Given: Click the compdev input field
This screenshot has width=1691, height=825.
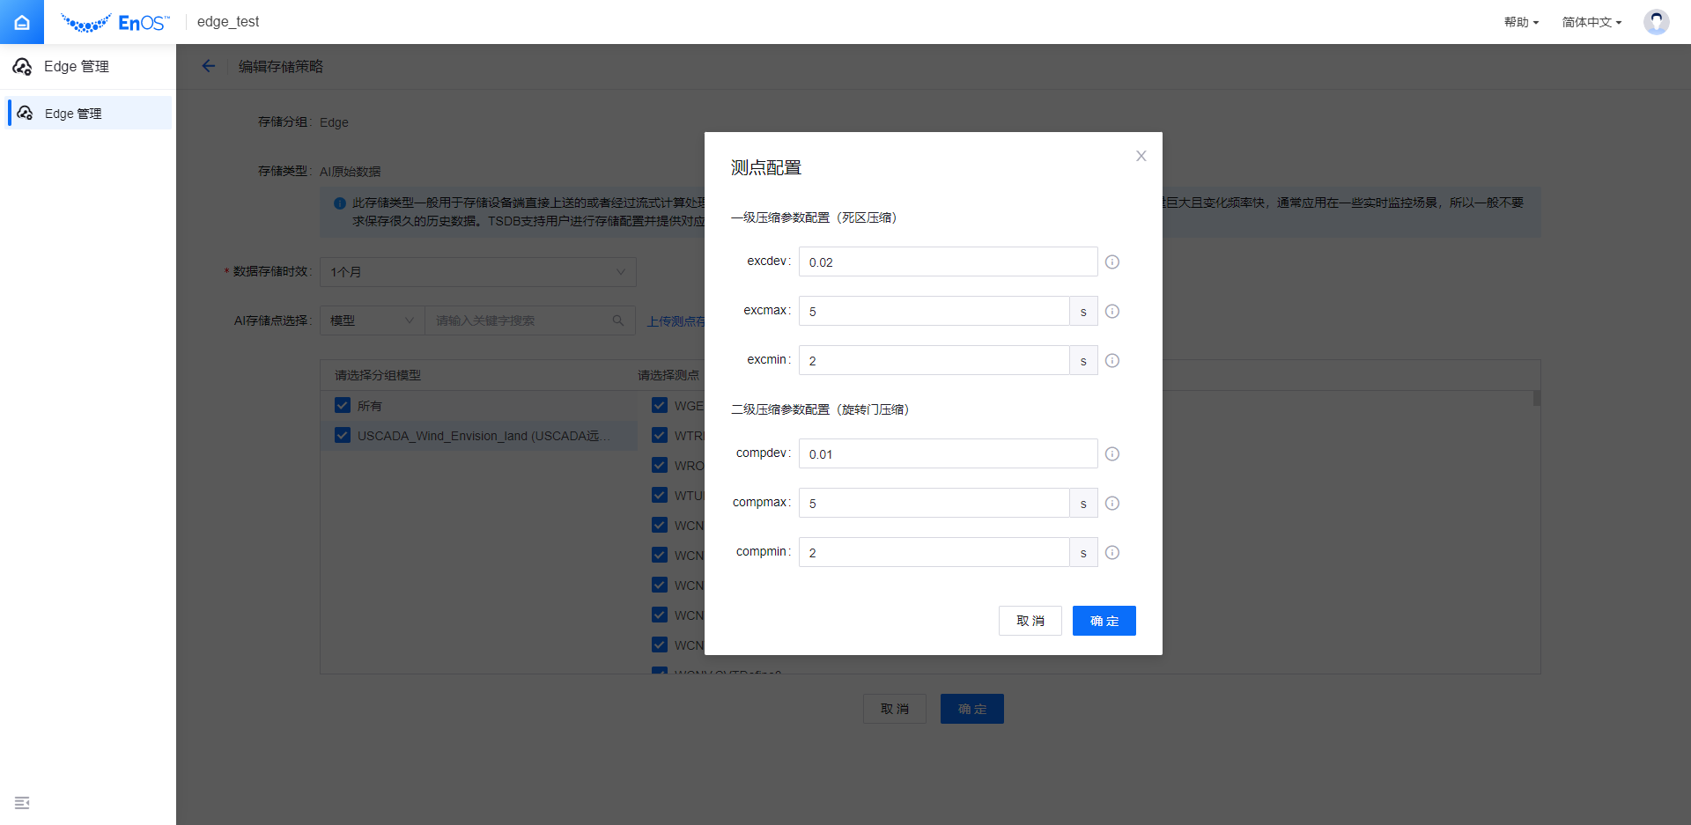Looking at the screenshot, I should pos(948,454).
